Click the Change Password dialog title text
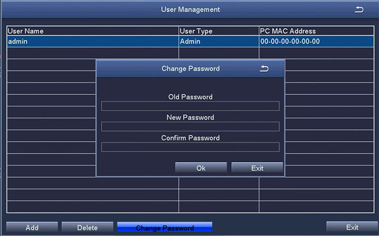 tap(190, 69)
